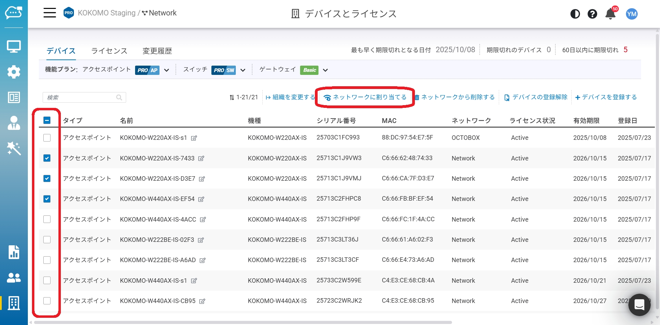660x325 pixels.
Task: Open notifications bell with 50 badge
Action: click(x=610, y=14)
